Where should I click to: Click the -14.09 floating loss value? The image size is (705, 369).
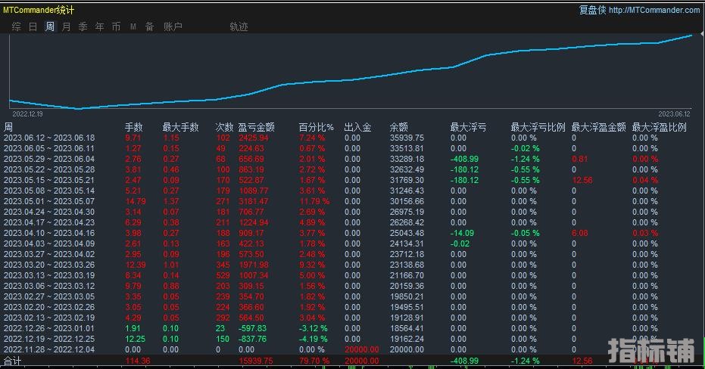click(x=462, y=233)
